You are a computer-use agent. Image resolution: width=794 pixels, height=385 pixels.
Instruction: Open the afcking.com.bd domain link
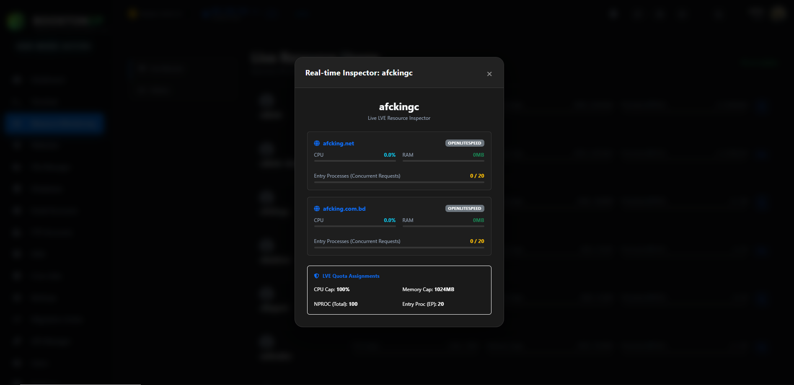344,208
